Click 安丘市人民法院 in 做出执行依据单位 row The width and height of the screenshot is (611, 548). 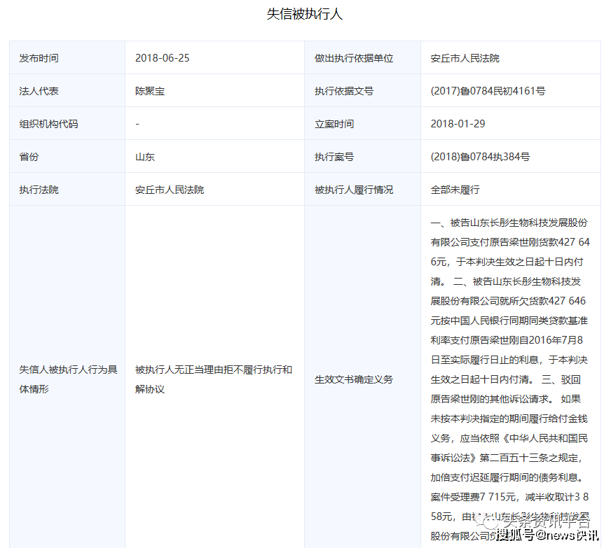pos(465,58)
